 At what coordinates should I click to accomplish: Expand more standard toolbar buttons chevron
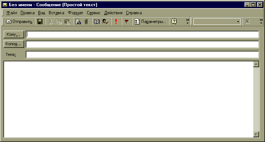point(188,22)
